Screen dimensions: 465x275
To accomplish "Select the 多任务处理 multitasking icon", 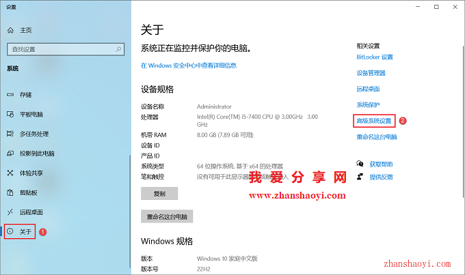I will 10,134.
